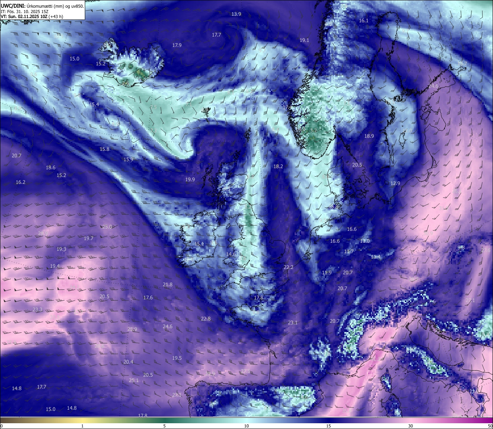Screen dimensions: 493x429
Task: Click the 22.8 value west of Brittany
Action: click(x=206, y=319)
